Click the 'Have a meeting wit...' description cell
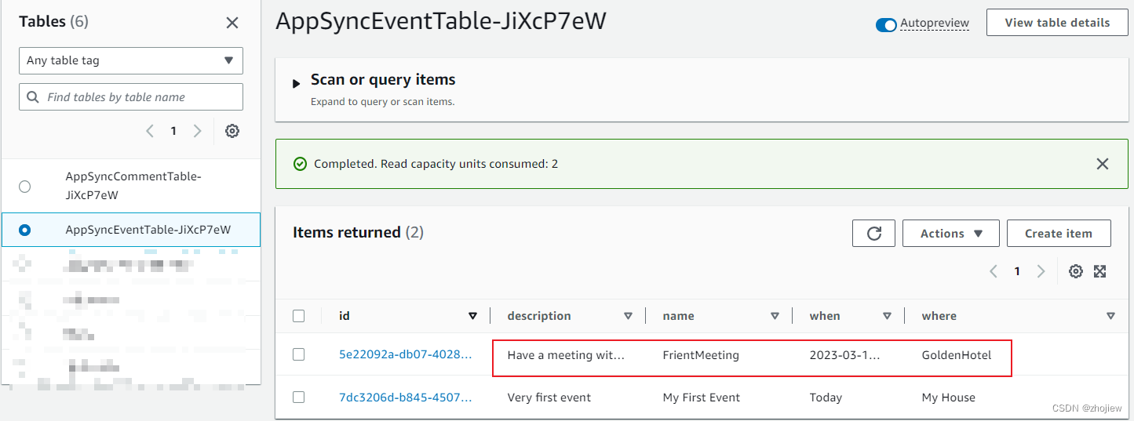The width and height of the screenshot is (1134, 421). click(x=566, y=355)
